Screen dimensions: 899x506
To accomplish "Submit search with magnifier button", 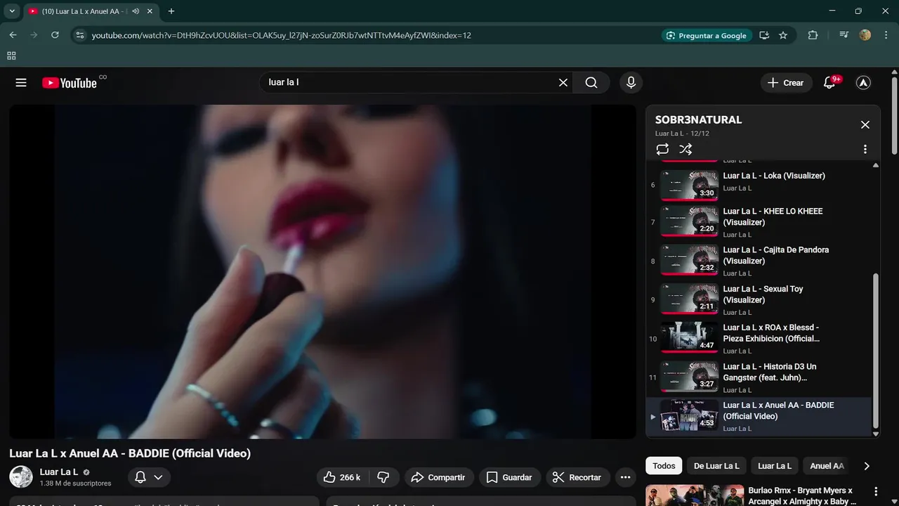I will click(591, 83).
